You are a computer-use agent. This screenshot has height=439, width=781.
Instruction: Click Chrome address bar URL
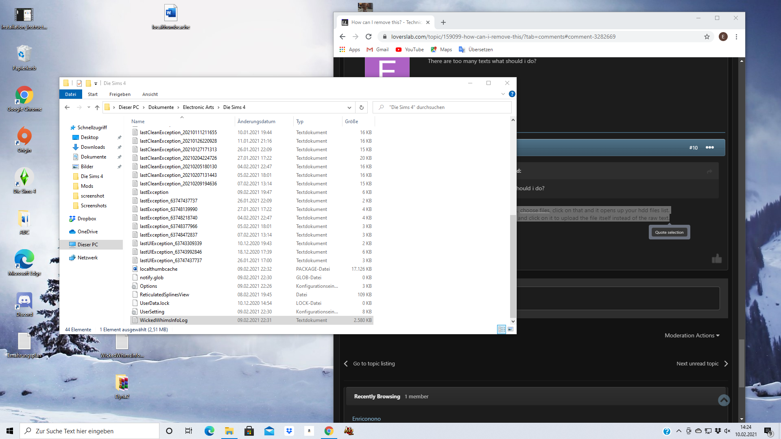point(503,37)
